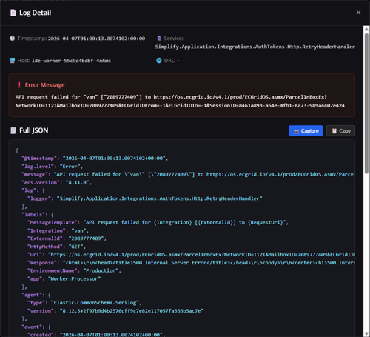Click the Log Detail document icon
This screenshot has height=337, width=370.
13,13
